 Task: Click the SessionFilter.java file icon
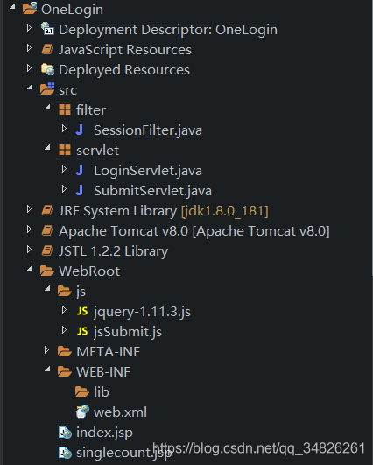pos(80,130)
